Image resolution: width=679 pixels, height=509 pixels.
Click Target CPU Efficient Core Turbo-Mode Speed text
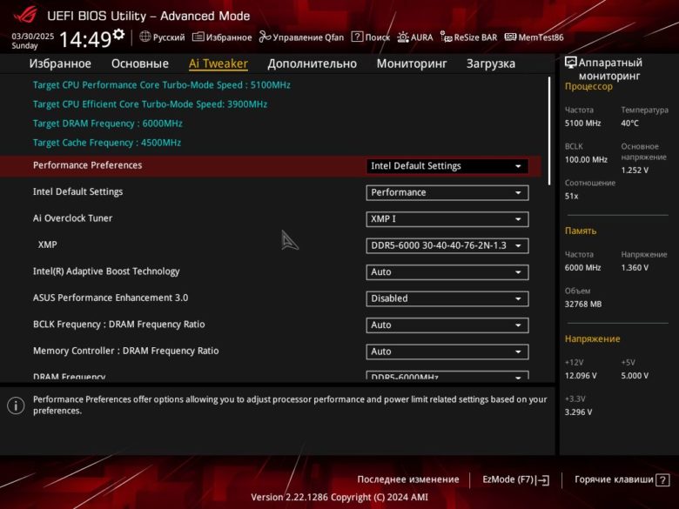[150, 104]
